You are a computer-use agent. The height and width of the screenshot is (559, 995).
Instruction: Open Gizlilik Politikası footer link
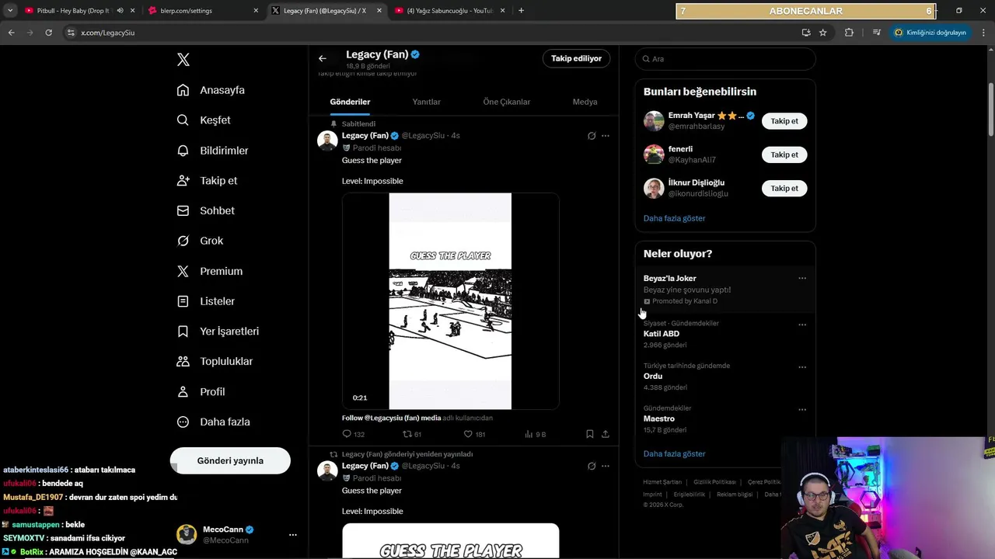click(x=714, y=482)
